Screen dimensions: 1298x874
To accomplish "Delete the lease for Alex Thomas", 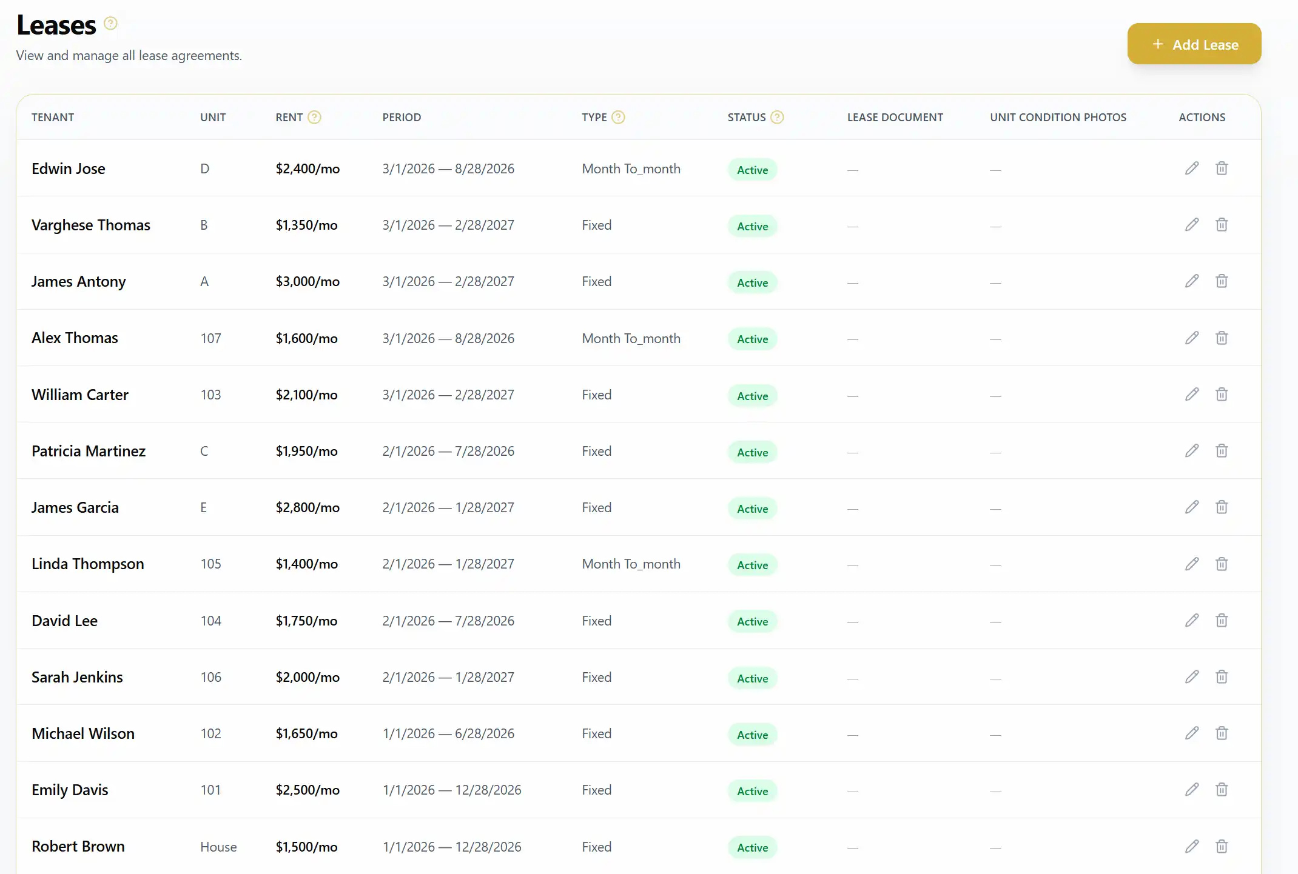I will tap(1222, 338).
